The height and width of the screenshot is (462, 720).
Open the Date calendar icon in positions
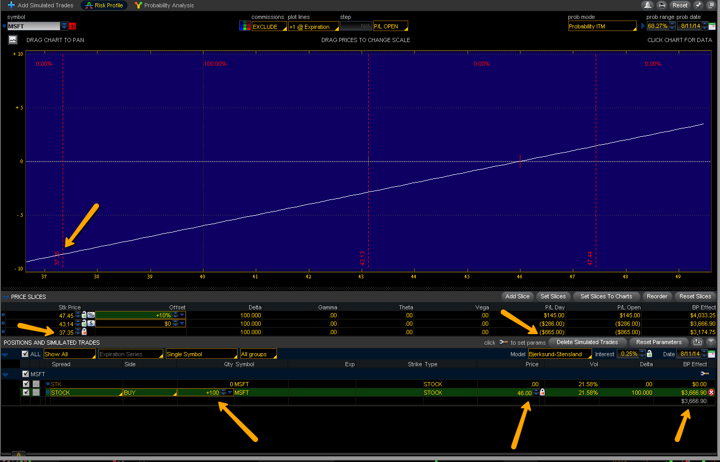712,354
